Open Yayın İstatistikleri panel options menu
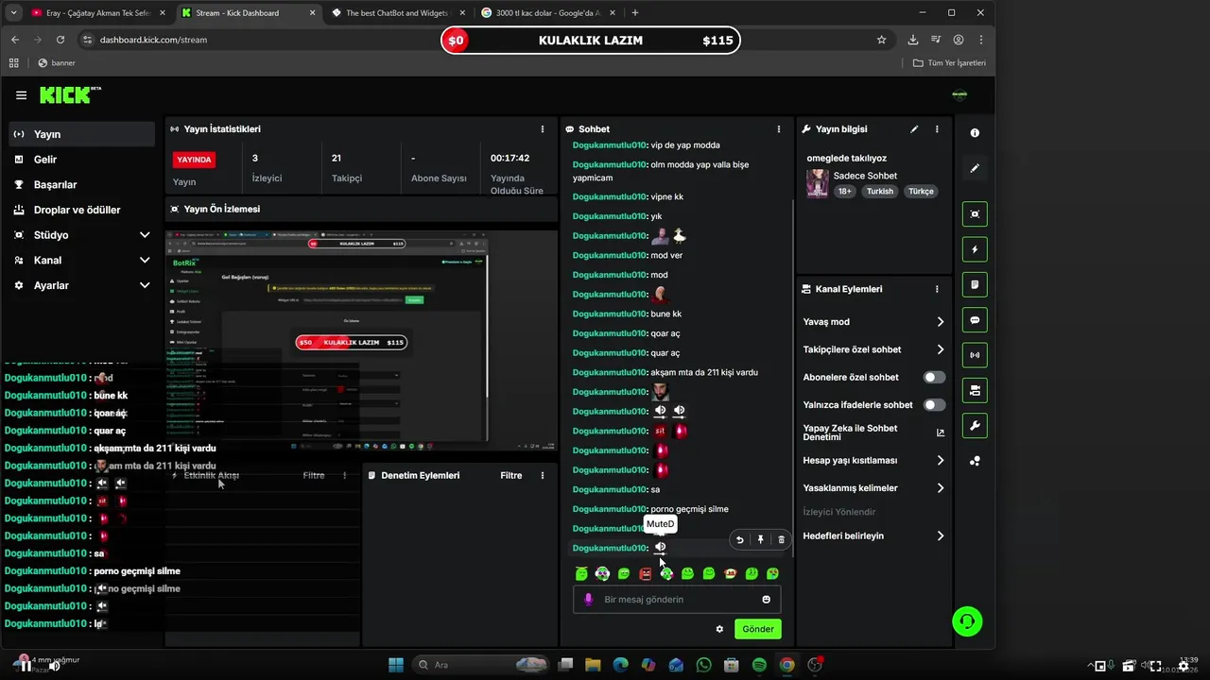1210x680 pixels. click(x=542, y=128)
